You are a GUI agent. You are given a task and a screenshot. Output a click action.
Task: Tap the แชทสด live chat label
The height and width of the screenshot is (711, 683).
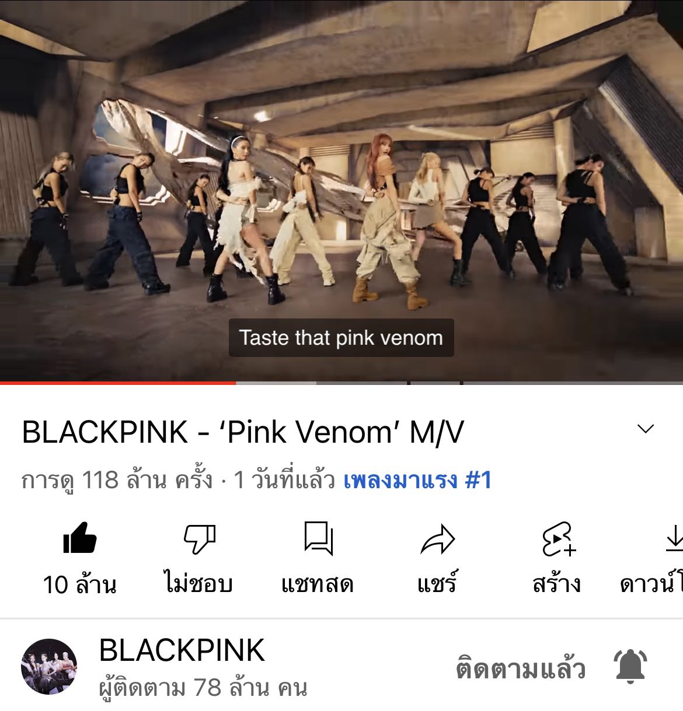(x=318, y=584)
